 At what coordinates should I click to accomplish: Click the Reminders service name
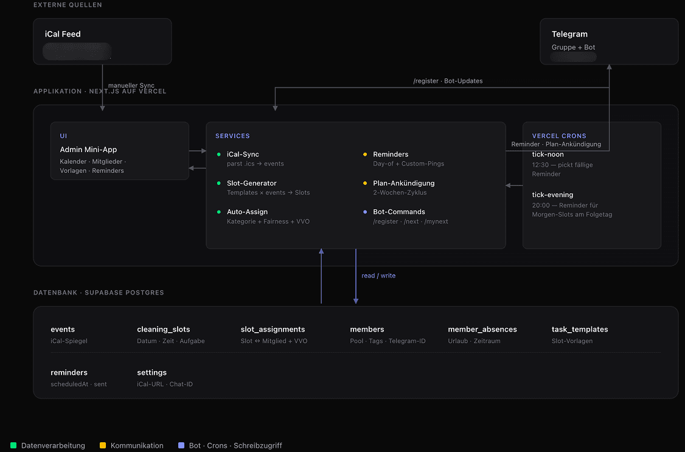(391, 154)
